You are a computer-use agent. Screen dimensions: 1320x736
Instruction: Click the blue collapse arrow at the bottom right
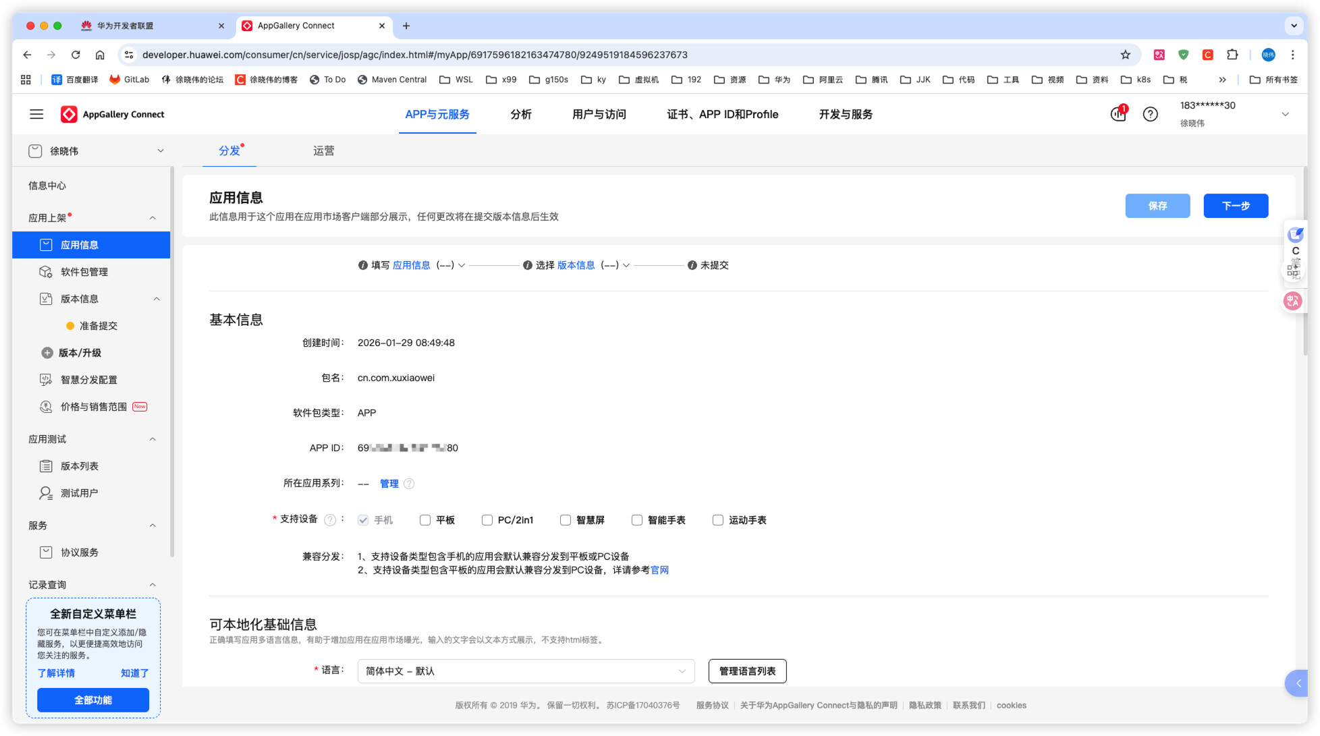1297,683
